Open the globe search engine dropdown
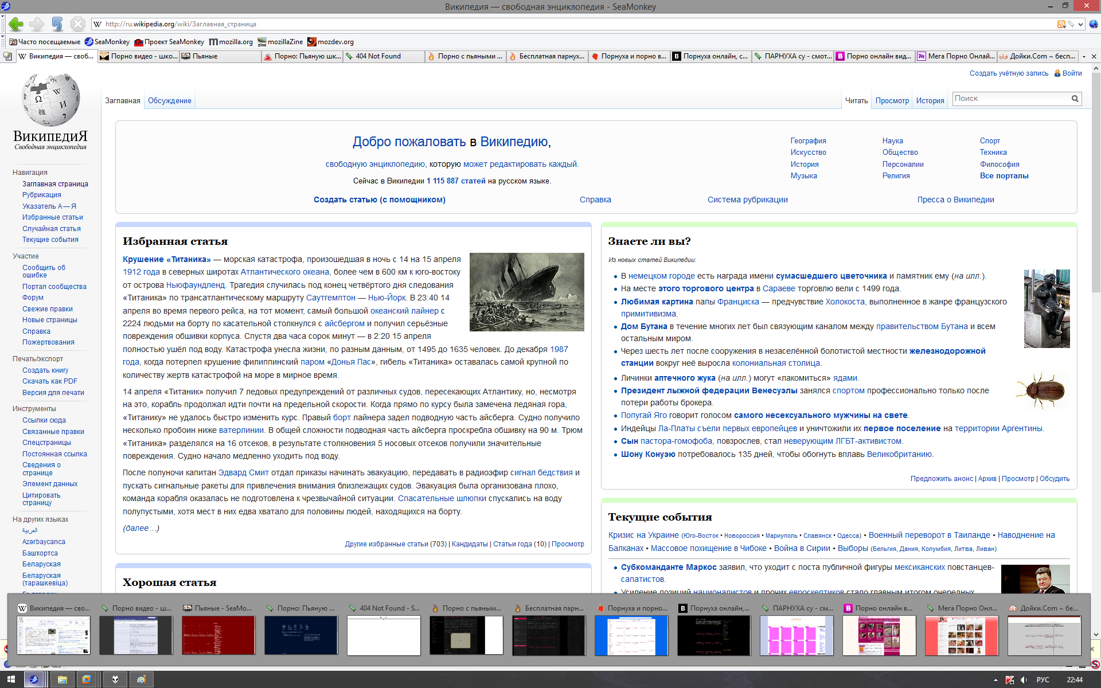This screenshot has height=688, width=1101. [x=1093, y=24]
